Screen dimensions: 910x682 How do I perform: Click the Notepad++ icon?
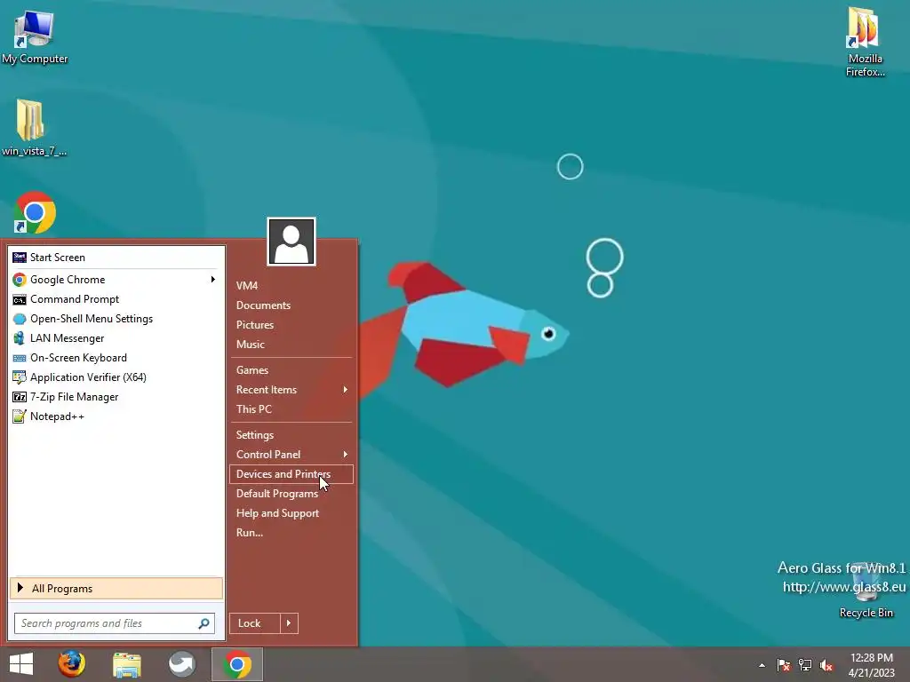tap(20, 416)
